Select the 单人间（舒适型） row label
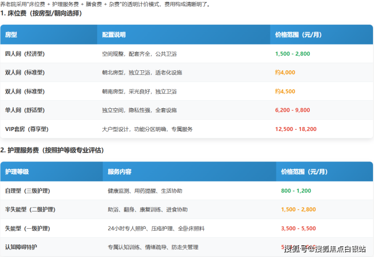Image resolution: width=374 pixels, height=257 pixels. click(25, 110)
